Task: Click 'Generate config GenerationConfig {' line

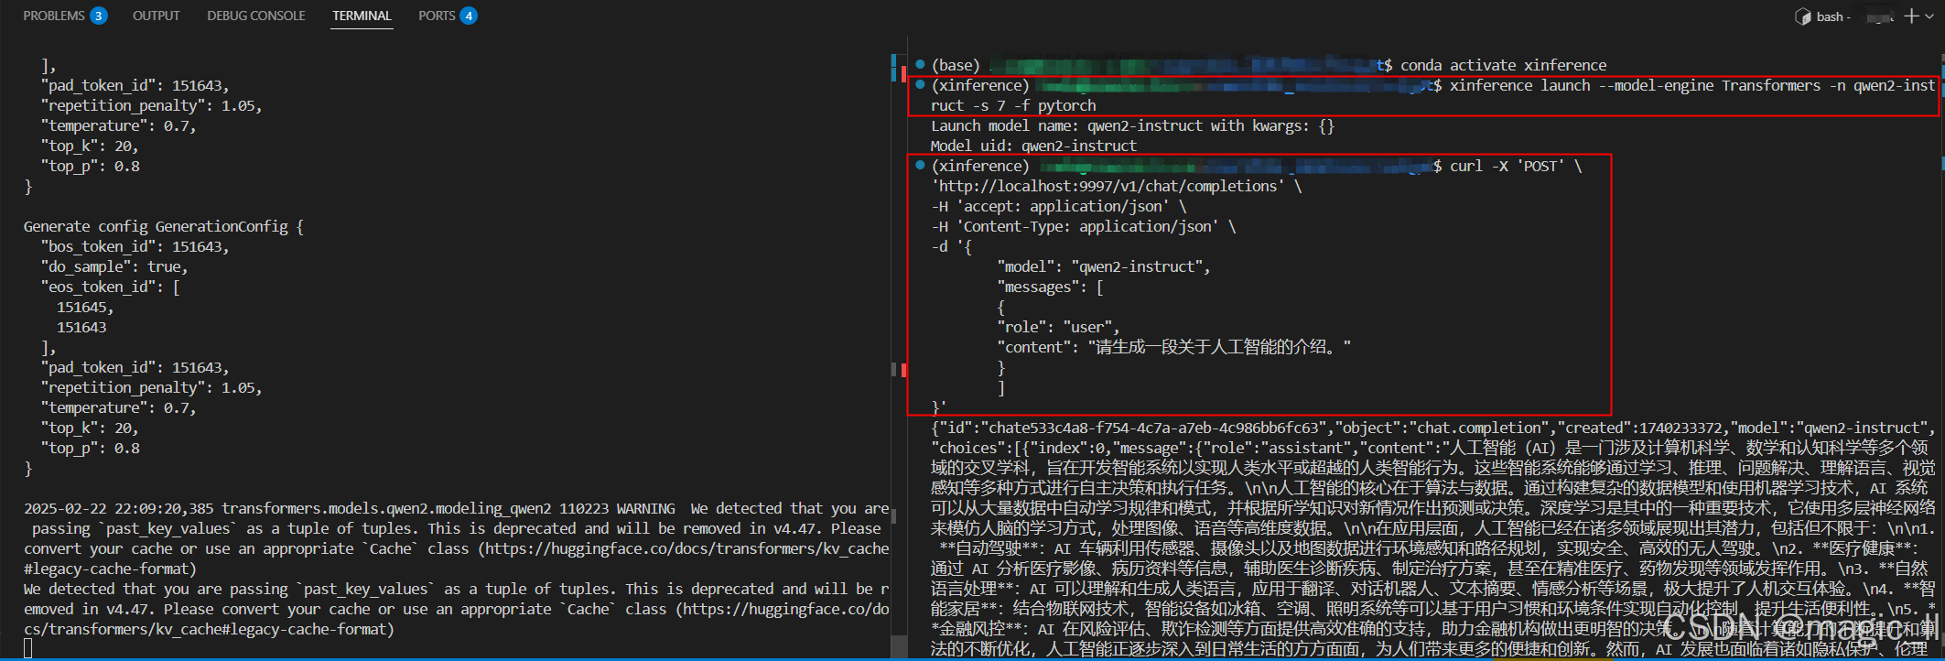Action: click(163, 226)
